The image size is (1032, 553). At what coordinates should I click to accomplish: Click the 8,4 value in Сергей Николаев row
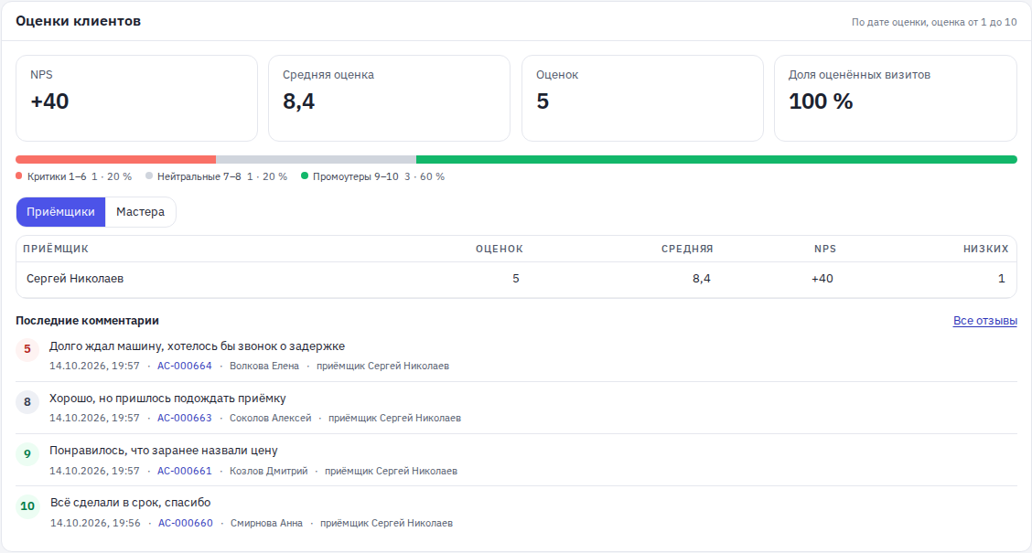(702, 279)
